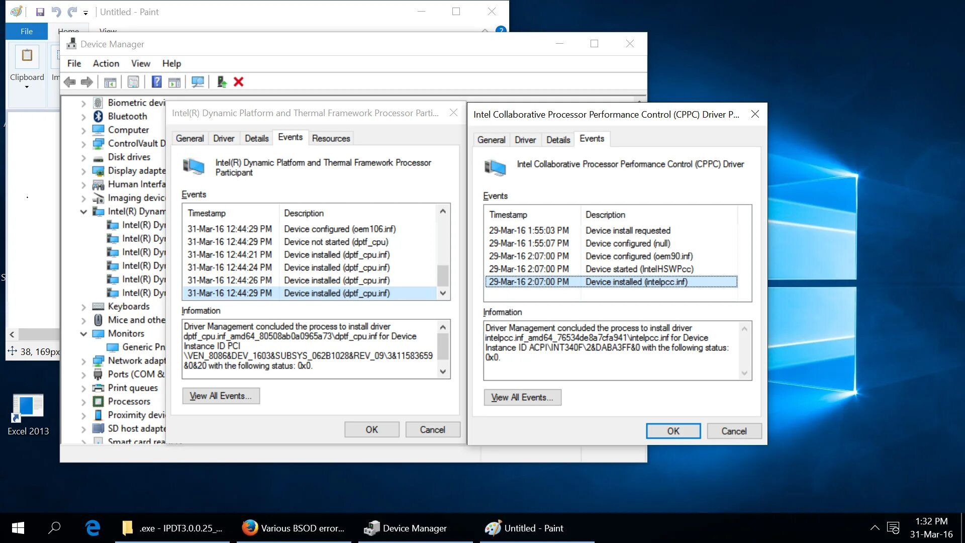This screenshot has height=543, width=965.
Task: Click View All Events in DPTF dialog
Action: [x=221, y=396]
